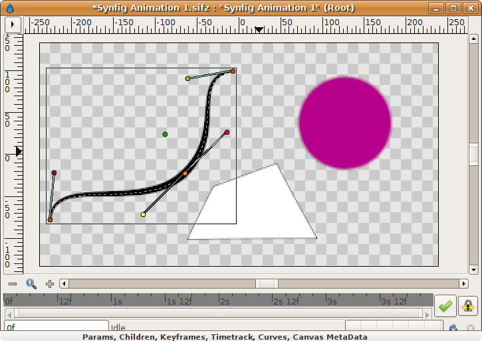This screenshot has height=341, width=482.
Task: Click the magenta circle shape
Action: (344, 123)
